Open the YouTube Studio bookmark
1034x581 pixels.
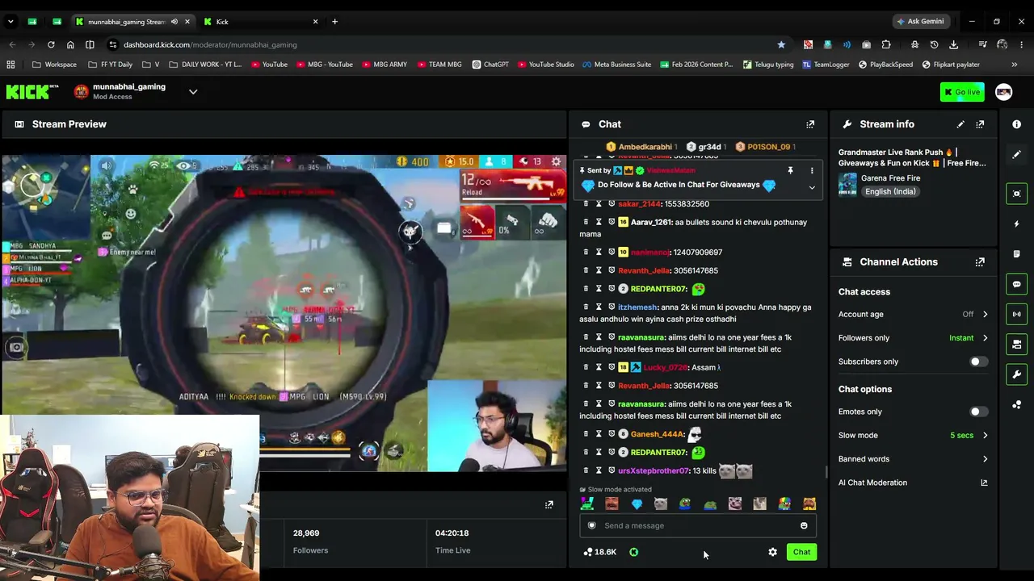(545, 65)
